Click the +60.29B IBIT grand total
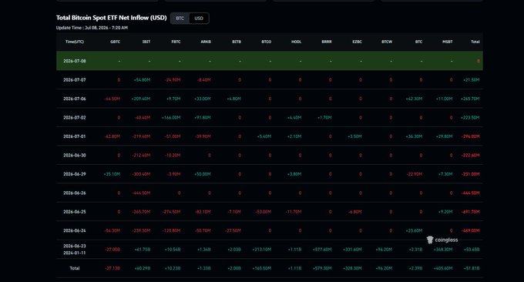Screen dimensions: 524x282 coord(143,268)
